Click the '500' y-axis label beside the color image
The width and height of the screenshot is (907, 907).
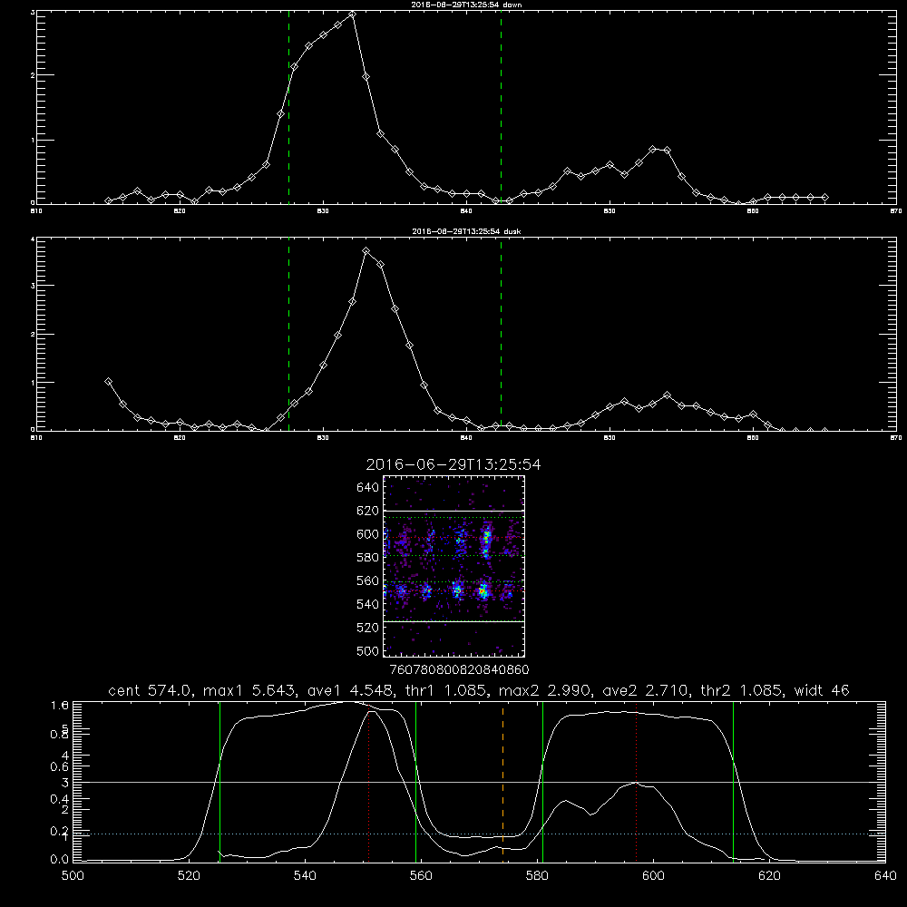368,650
